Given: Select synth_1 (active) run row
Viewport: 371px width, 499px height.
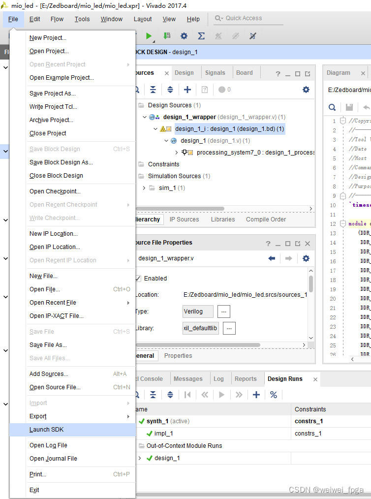Looking at the screenshot, I should click(x=253, y=421).
